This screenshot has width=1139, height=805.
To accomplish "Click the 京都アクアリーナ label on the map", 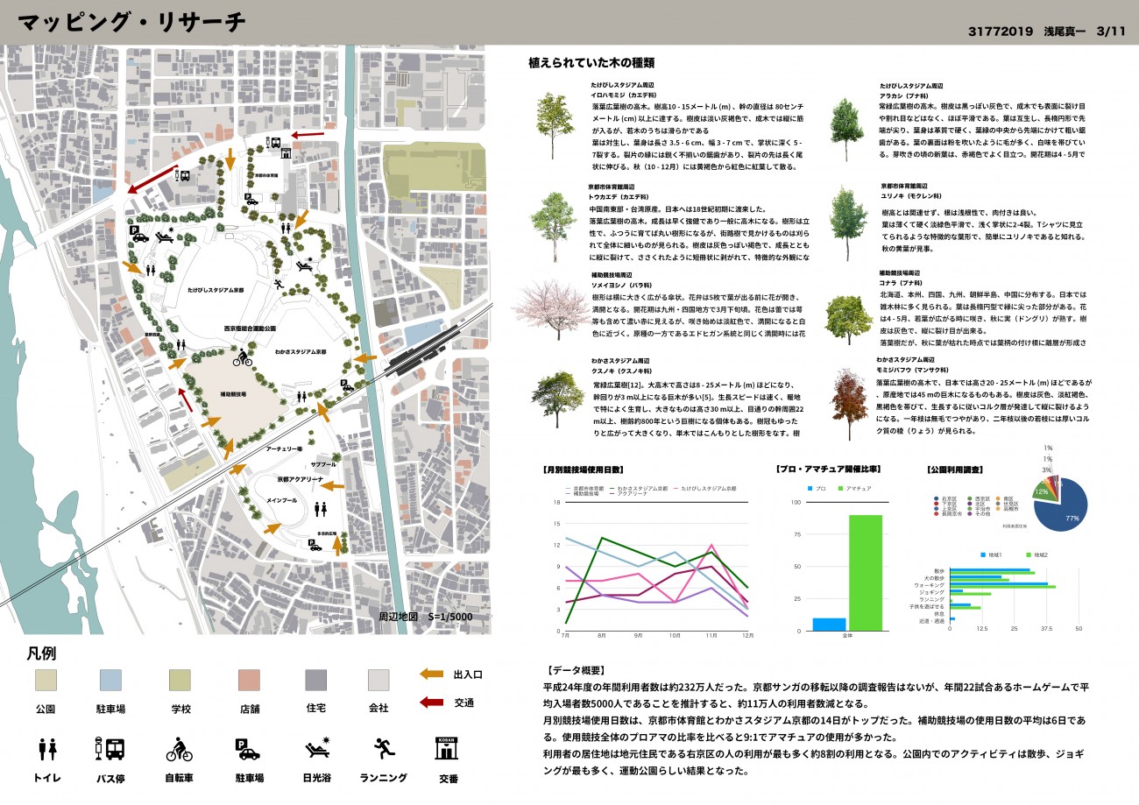I will point(302,480).
